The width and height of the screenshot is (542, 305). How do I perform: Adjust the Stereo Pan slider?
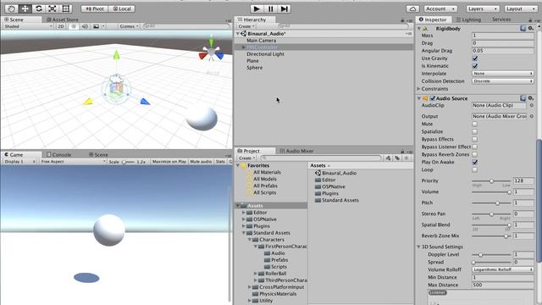tap(491, 214)
